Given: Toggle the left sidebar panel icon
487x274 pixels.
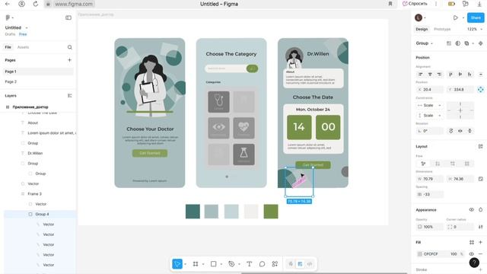Looking at the screenshot, I should 68,18.
